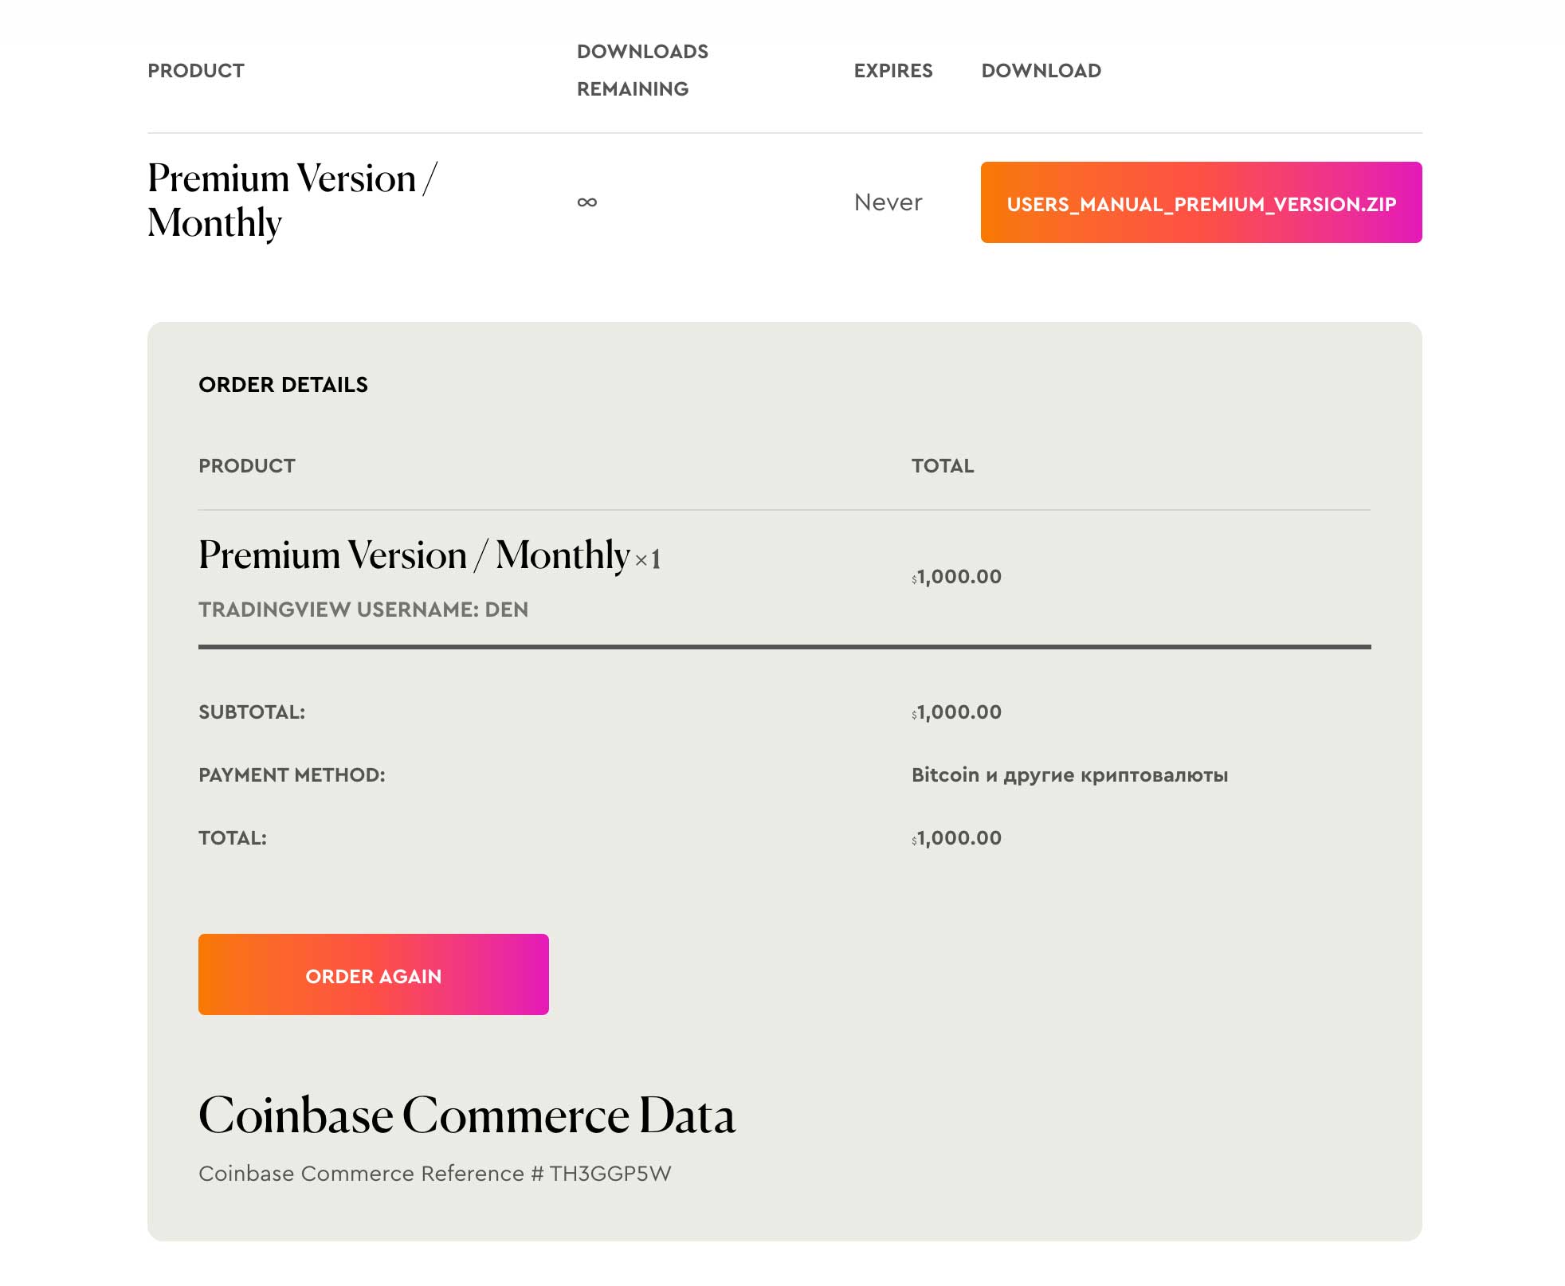Click the Payment Method label

[x=292, y=775]
